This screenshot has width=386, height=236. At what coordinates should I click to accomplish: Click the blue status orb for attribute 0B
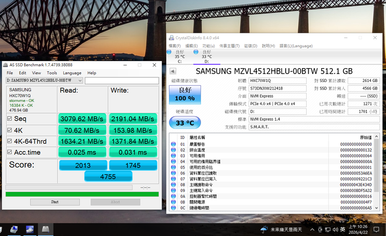click(x=173, y=202)
